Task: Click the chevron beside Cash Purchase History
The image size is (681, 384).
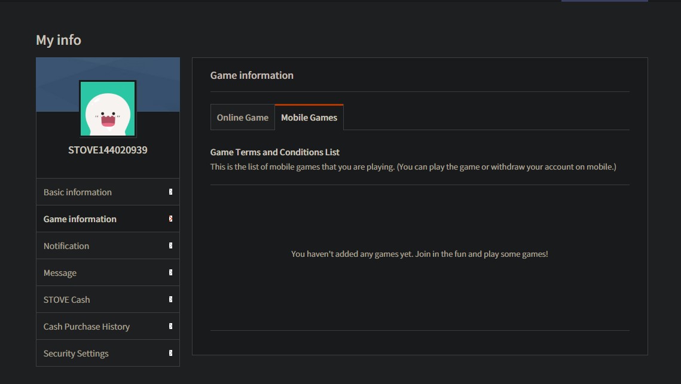Action: [x=169, y=326]
